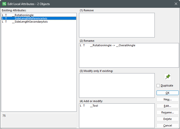Image resolution: width=180 pixels, height=129 pixels.
Task: Choose __SideLengthSecondaryAxis from the attribute list
Action: [31, 22]
